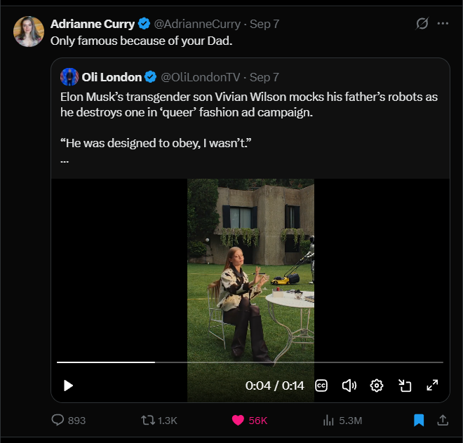Open reply comments with 893 replies
This screenshot has height=443, width=463.
tap(69, 420)
